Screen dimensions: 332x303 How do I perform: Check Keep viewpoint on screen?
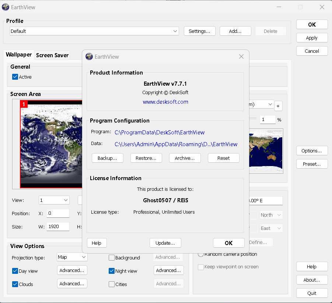(201, 267)
